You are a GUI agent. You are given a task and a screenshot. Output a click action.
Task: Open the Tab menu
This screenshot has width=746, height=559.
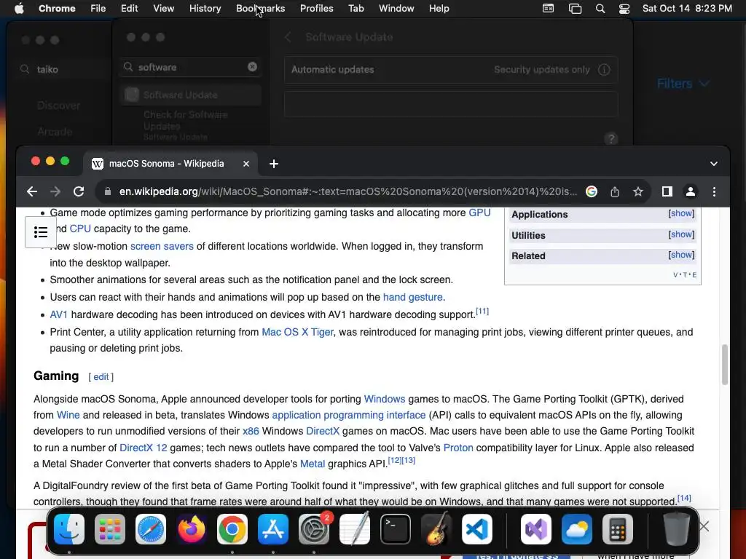coord(356,9)
